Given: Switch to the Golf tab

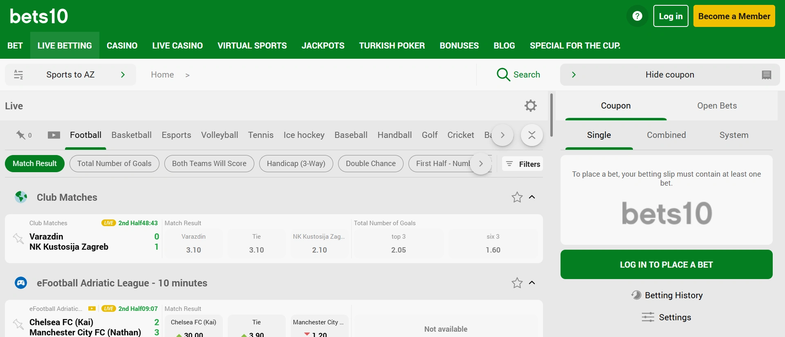Looking at the screenshot, I should (430, 135).
